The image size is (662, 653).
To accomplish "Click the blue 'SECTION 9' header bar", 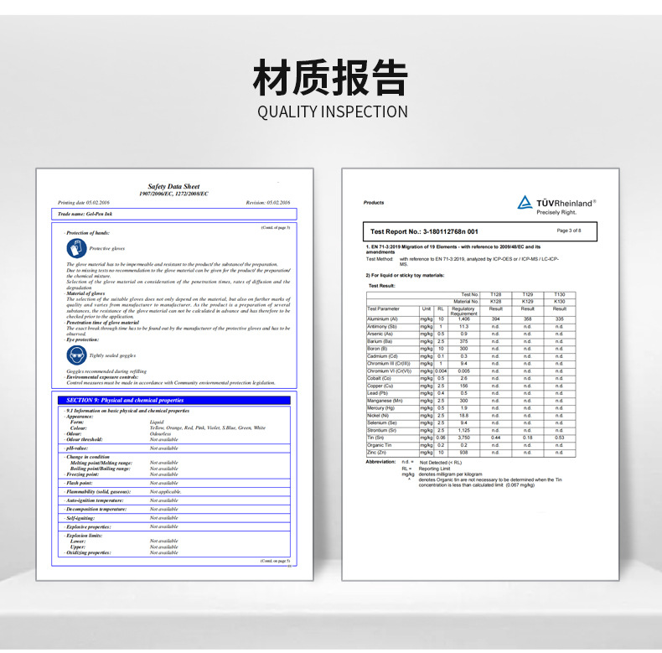I will tap(174, 400).
